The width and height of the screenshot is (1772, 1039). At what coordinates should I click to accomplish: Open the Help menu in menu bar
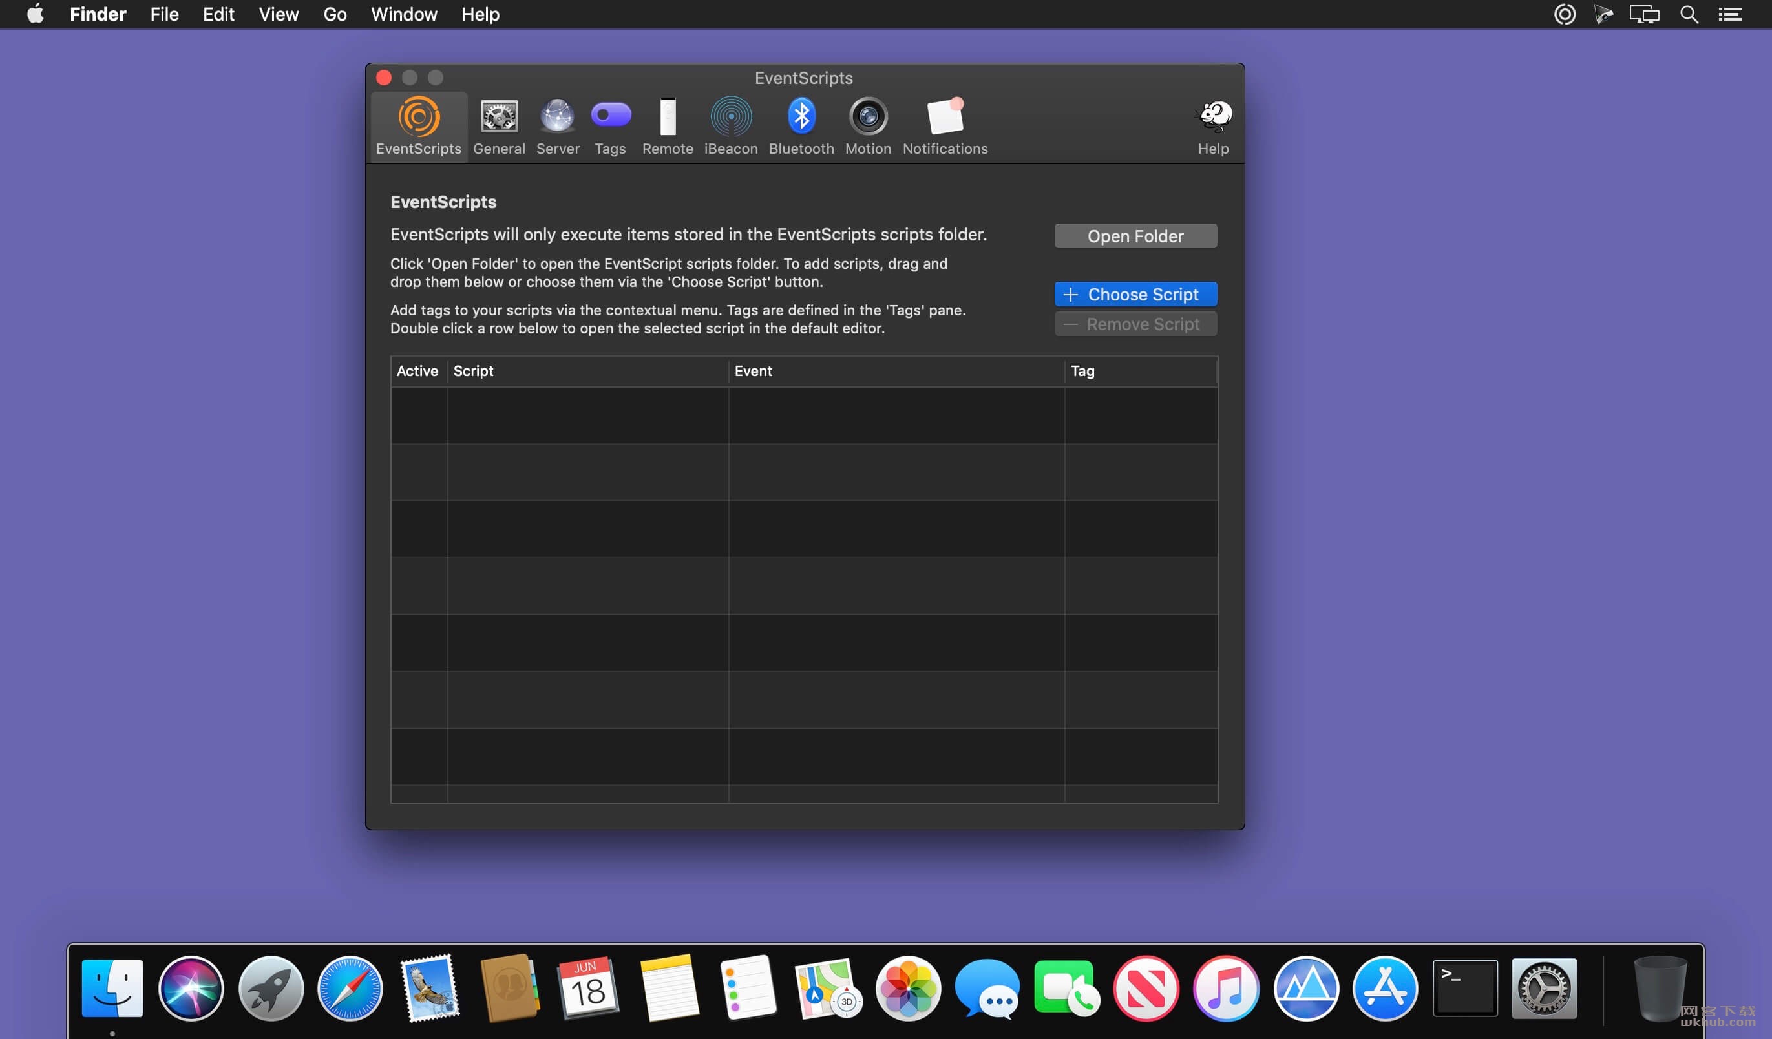pyautogui.click(x=480, y=14)
